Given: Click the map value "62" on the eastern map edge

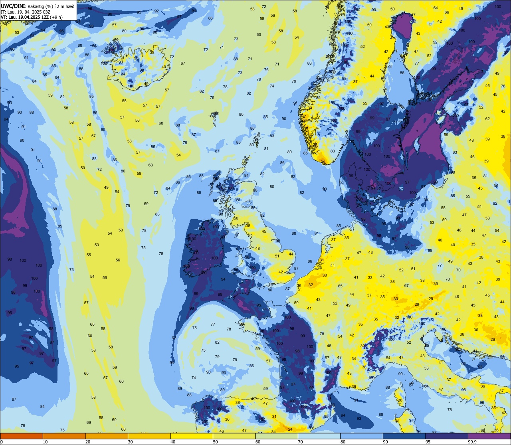Looking at the screenshot, I should 487,119.
